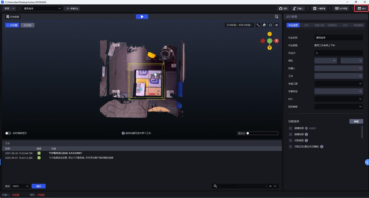
Task: Enable the 识别类型 checkbox
Action: (291, 140)
